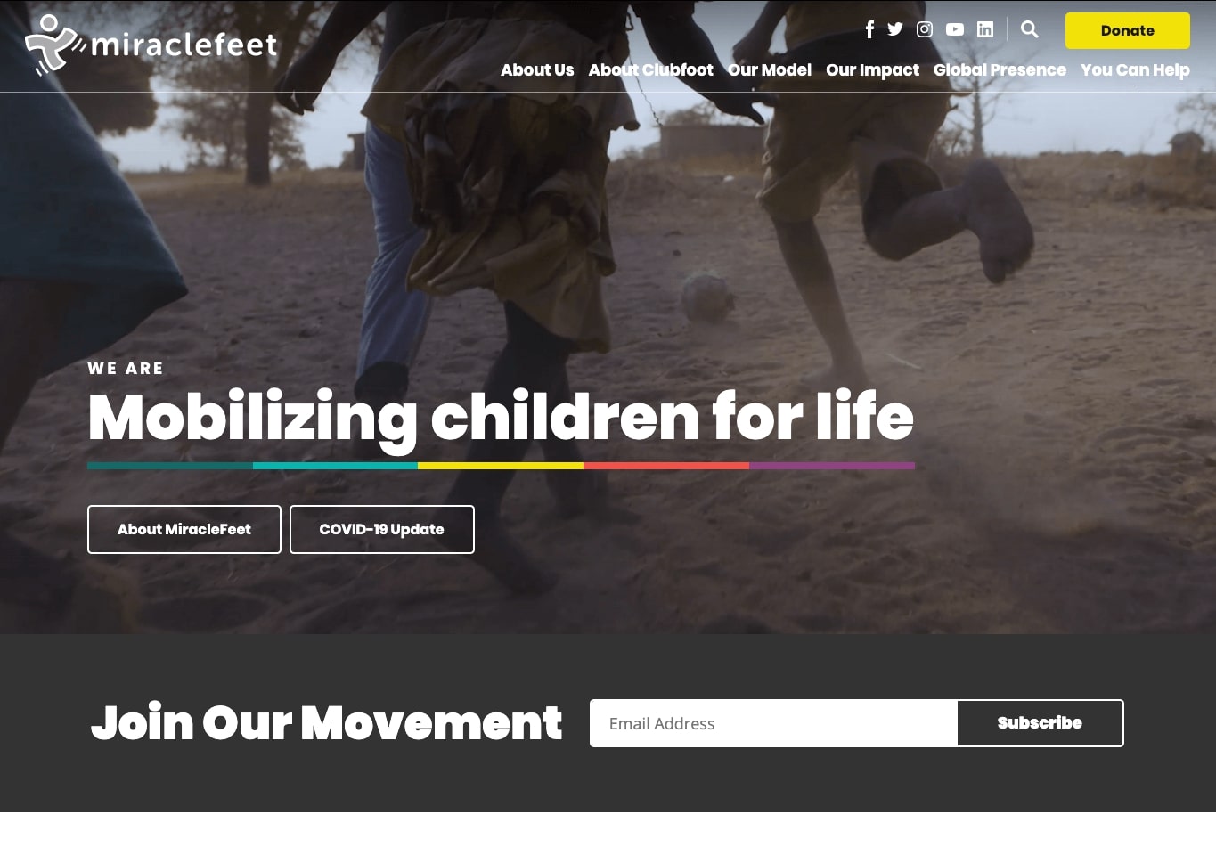Open the About Us menu

click(537, 70)
